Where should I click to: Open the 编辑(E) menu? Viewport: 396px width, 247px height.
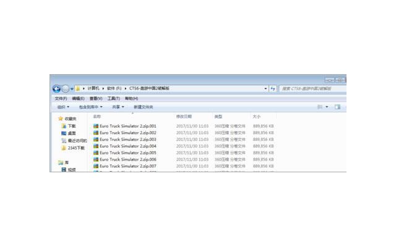pos(79,98)
